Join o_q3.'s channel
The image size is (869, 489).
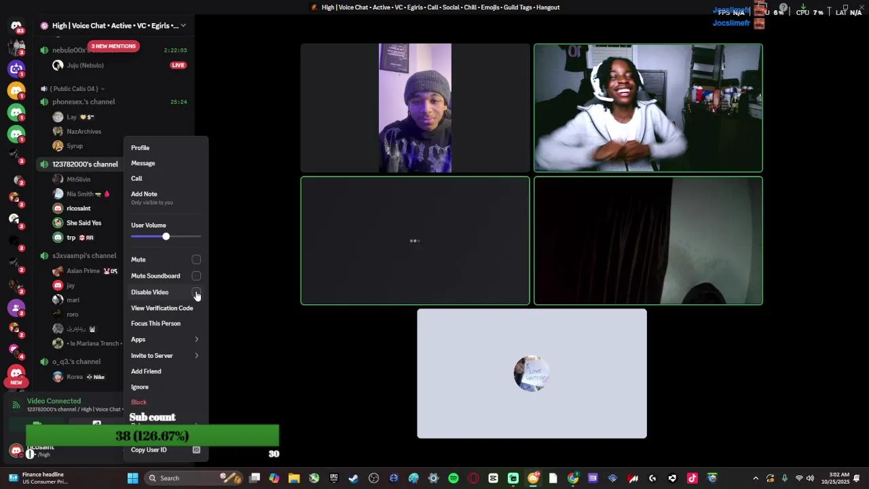point(76,362)
